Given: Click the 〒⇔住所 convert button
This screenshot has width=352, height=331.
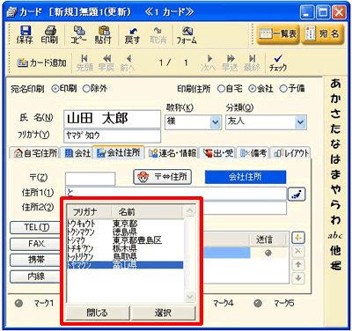Looking at the screenshot, I should (163, 177).
